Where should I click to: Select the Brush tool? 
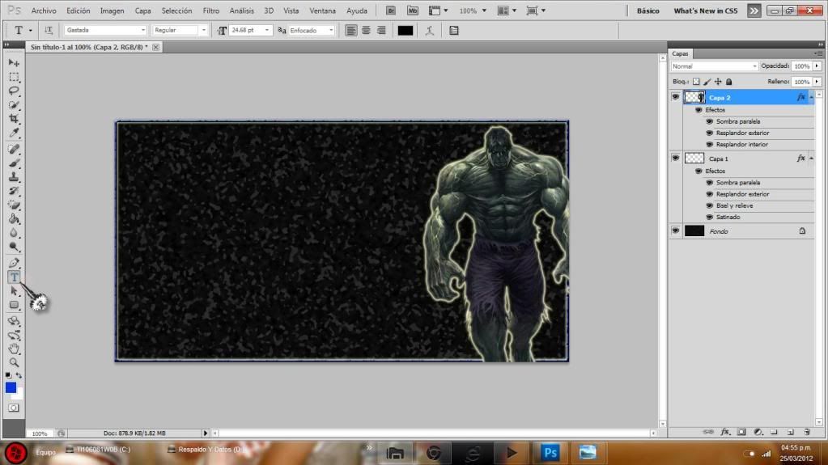click(14, 163)
